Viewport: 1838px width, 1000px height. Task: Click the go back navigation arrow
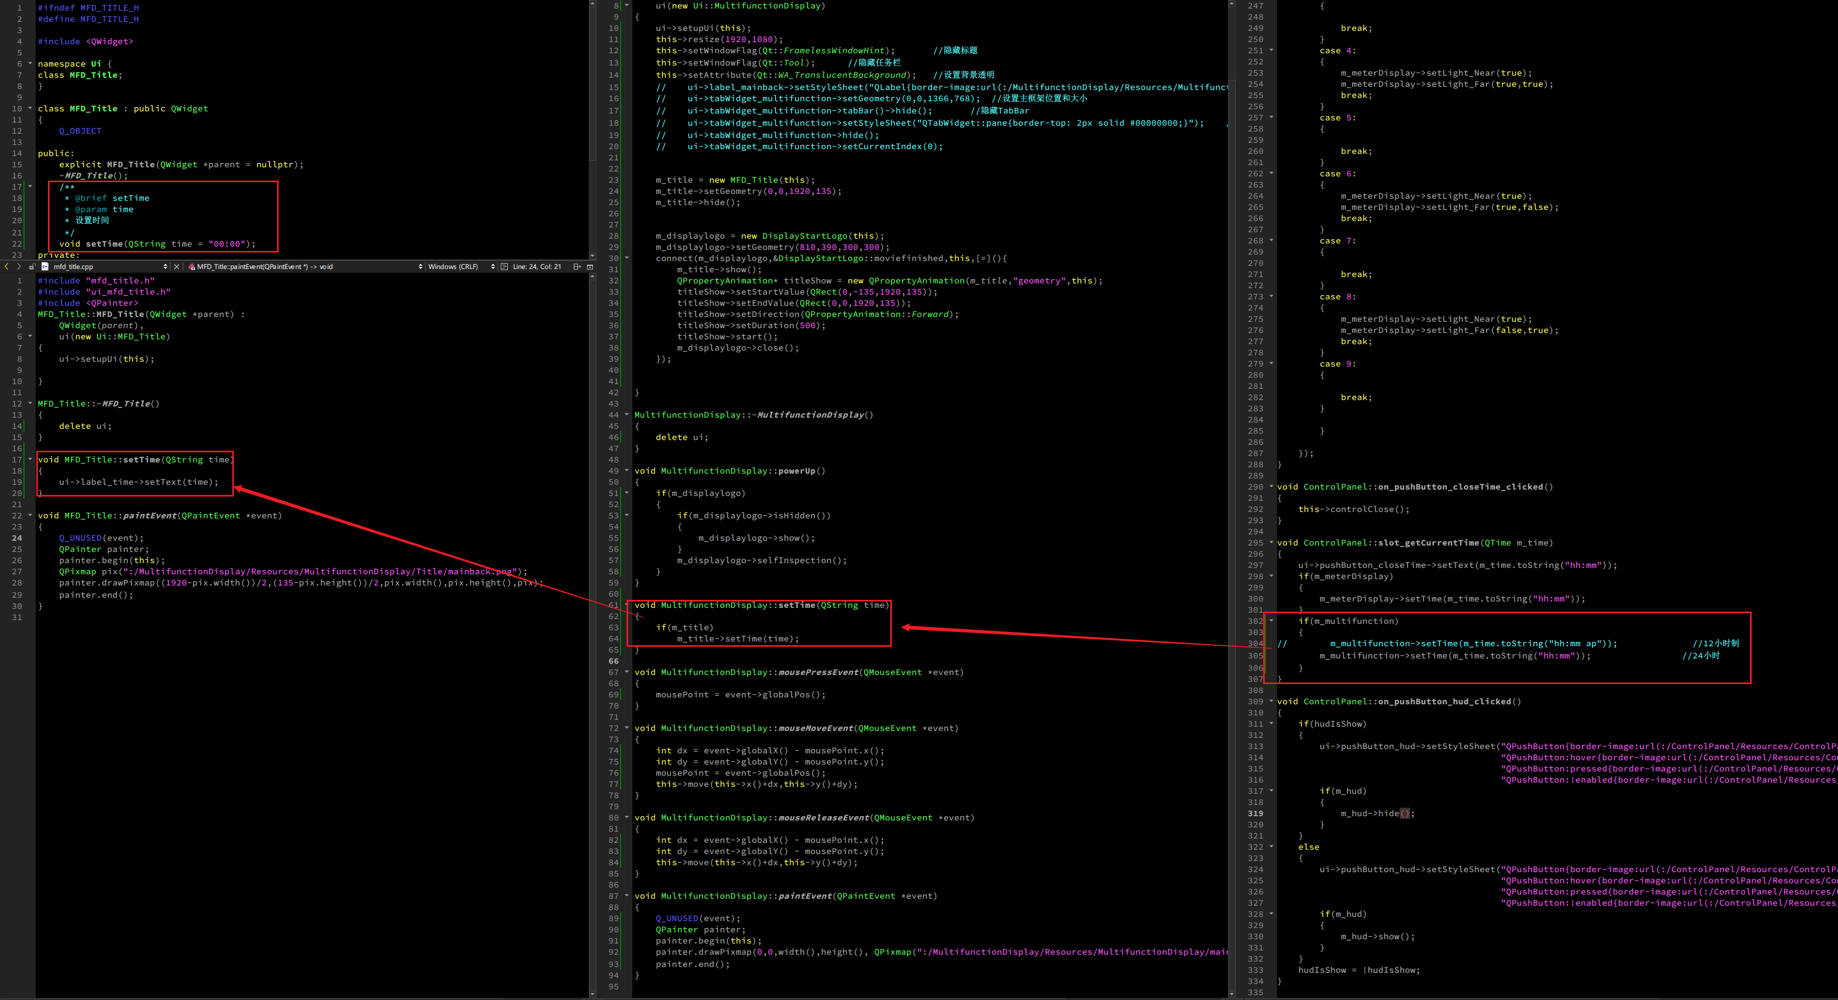[6, 267]
